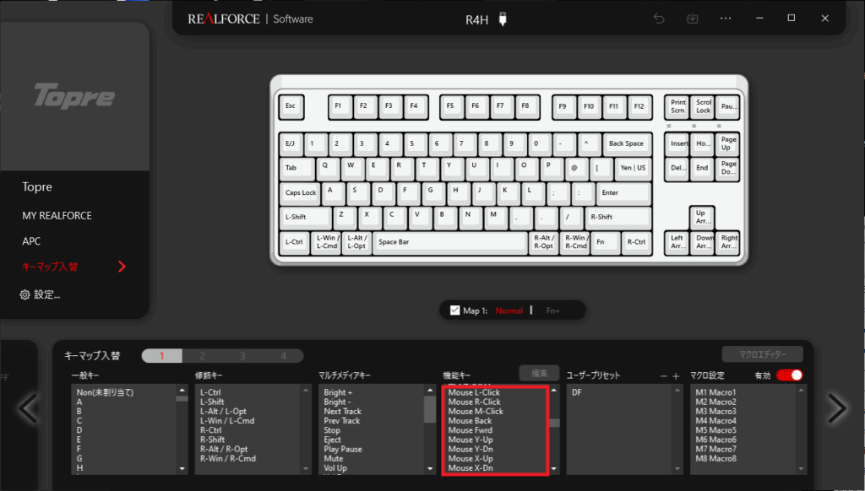Switch to the Fn+ layer

pos(552,311)
